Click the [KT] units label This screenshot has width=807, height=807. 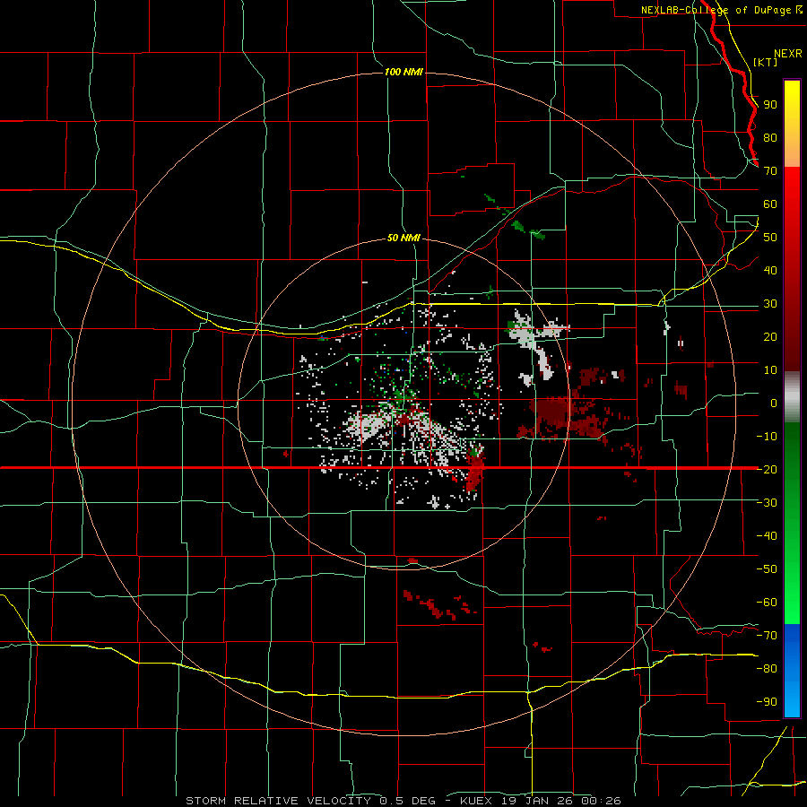click(766, 62)
